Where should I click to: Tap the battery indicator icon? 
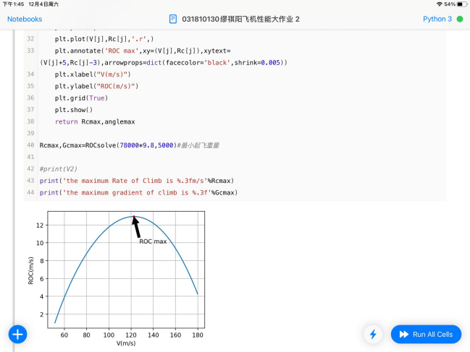(x=462, y=4)
